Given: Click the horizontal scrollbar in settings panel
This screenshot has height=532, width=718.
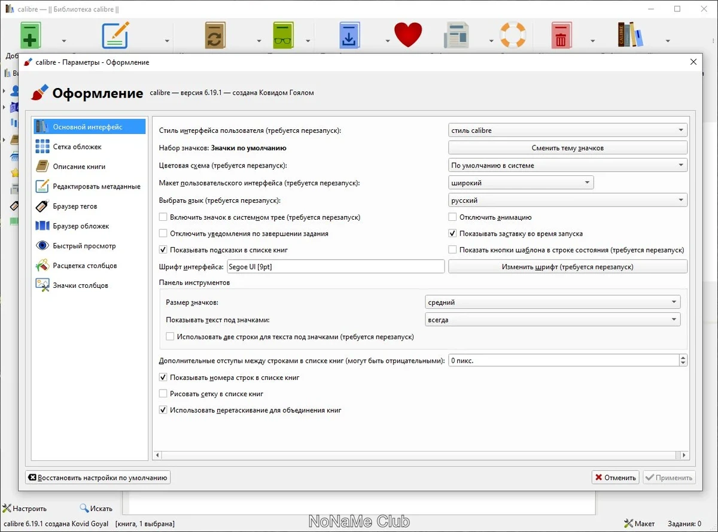Looking at the screenshot, I should [x=421, y=455].
